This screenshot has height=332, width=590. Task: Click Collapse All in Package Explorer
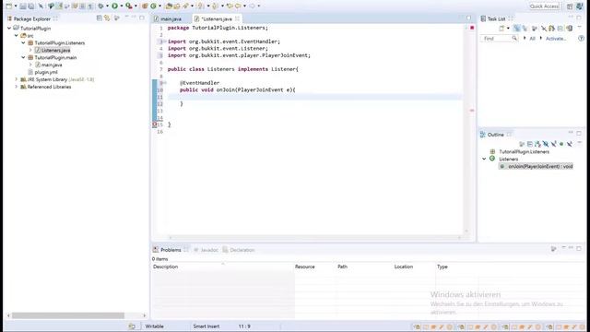click(100, 18)
